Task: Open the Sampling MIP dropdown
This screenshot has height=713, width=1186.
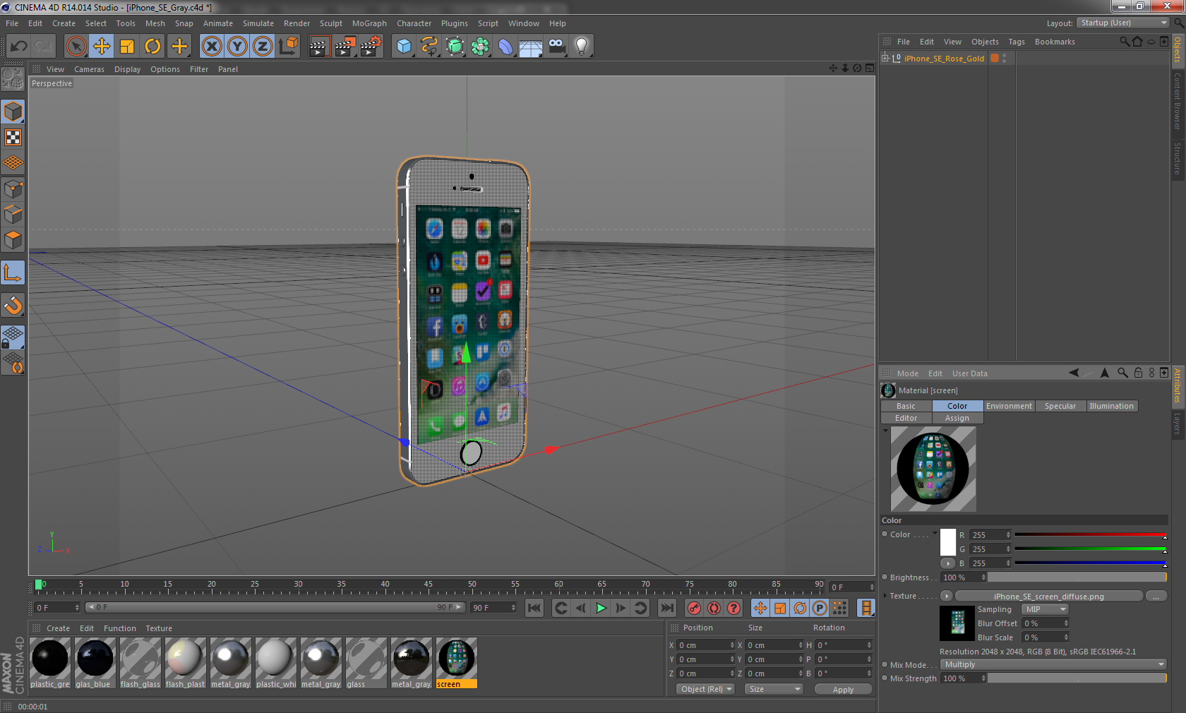Action: pyautogui.click(x=1045, y=609)
